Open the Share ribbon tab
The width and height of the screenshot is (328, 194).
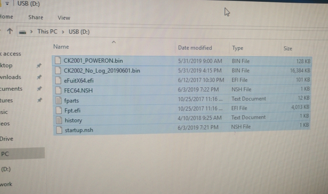pos(36,17)
